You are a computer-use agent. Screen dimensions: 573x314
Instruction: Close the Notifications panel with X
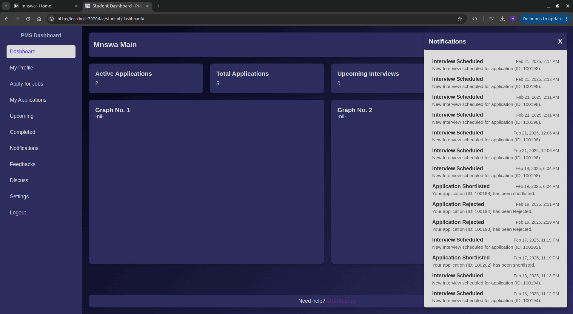coord(560,41)
